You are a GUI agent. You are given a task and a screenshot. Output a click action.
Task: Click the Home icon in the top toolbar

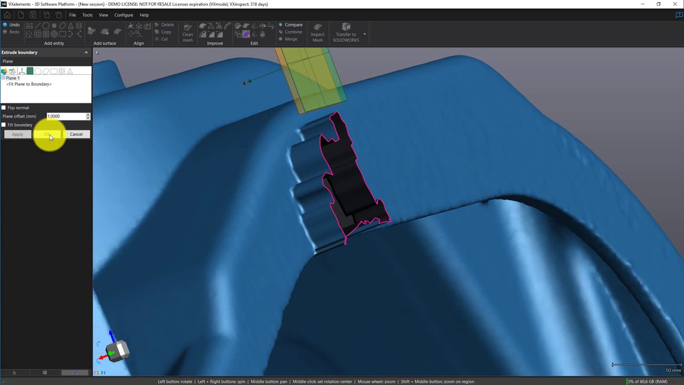point(7,15)
